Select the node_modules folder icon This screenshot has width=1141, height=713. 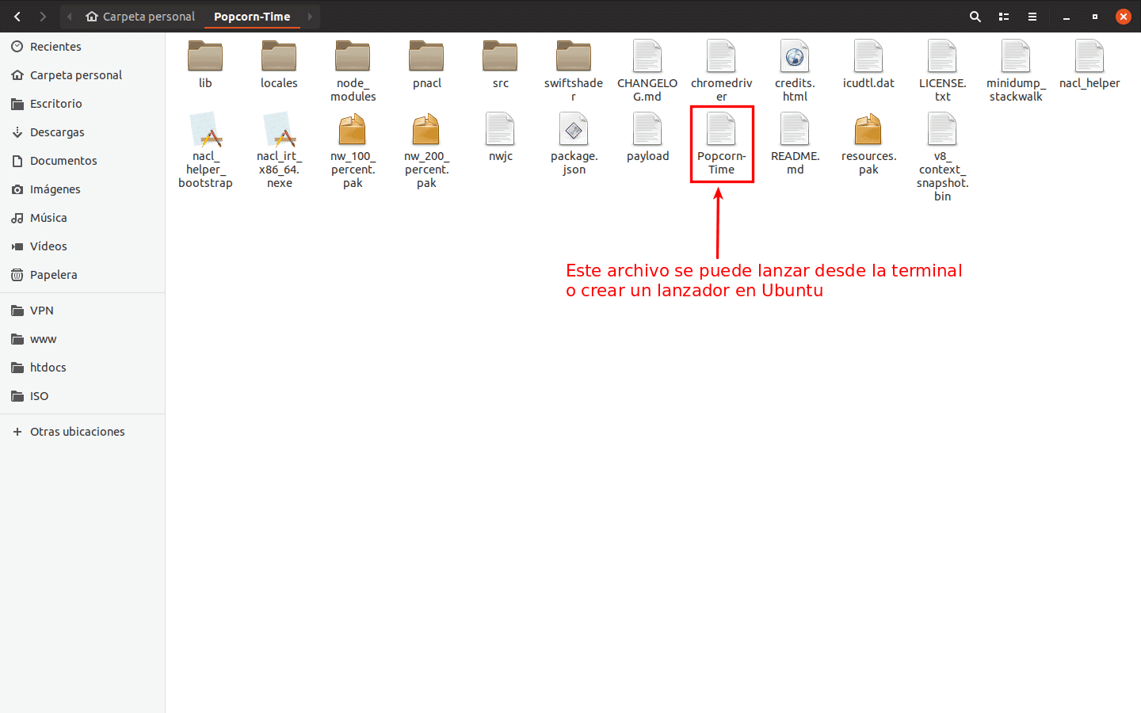(x=353, y=56)
